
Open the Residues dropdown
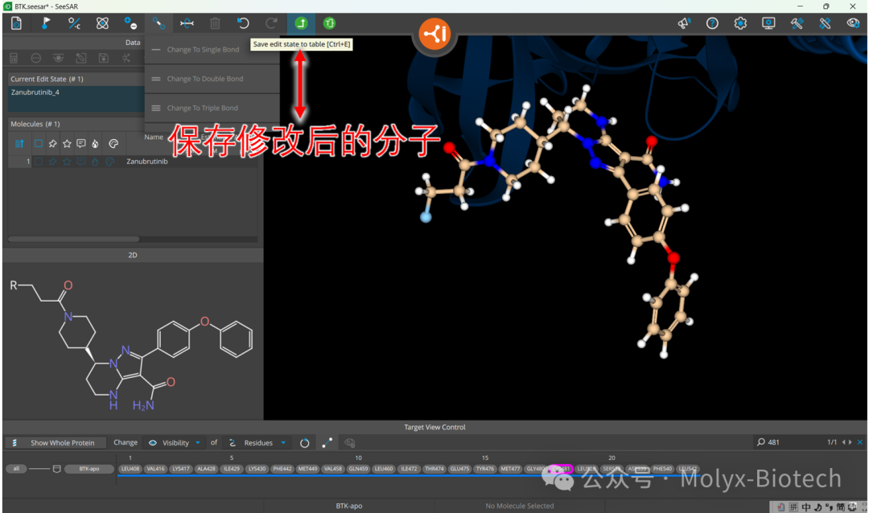pyautogui.click(x=256, y=442)
